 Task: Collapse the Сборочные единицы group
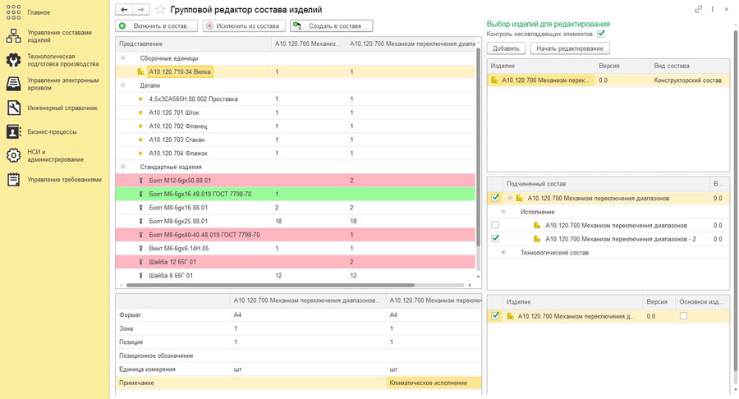click(x=123, y=58)
